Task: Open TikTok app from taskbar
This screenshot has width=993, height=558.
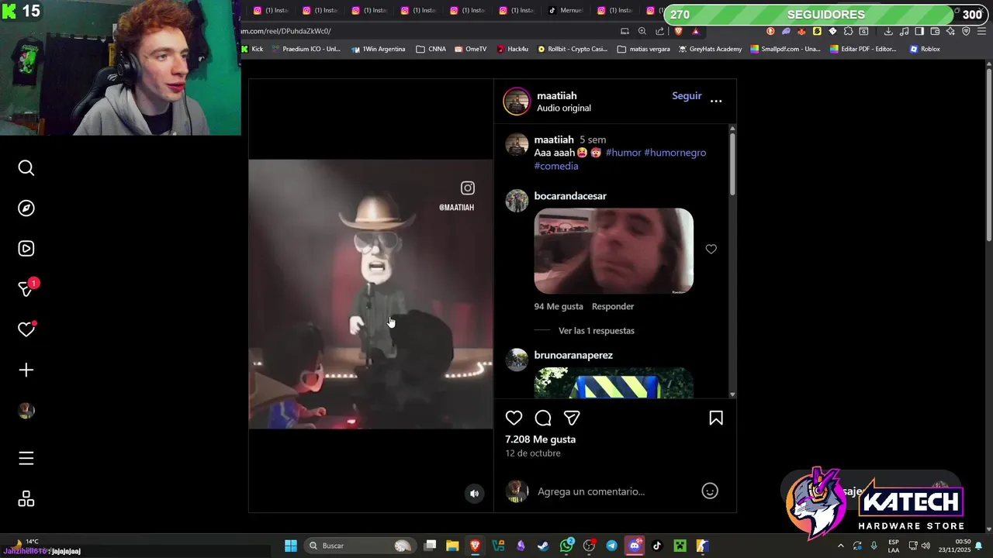Action: pyautogui.click(x=657, y=546)
